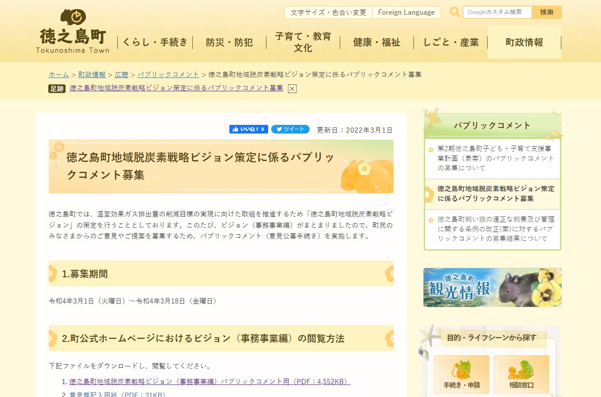601x397 pixels.
Task: Open the 健康・福祉 menu
Action: click(x=376, y=42)
